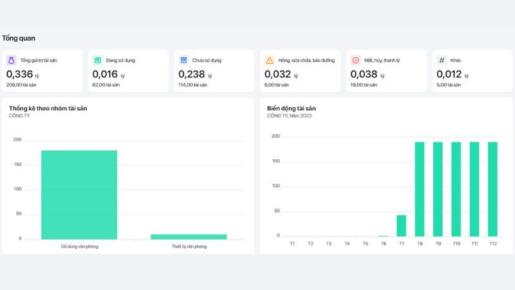Click the Biến động tài sản title
This screenshot has height=290, width=515.
[291, 108]
